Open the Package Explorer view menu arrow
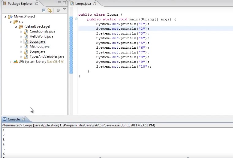Screen dimensions: 233x158 (x=64, y=10)
